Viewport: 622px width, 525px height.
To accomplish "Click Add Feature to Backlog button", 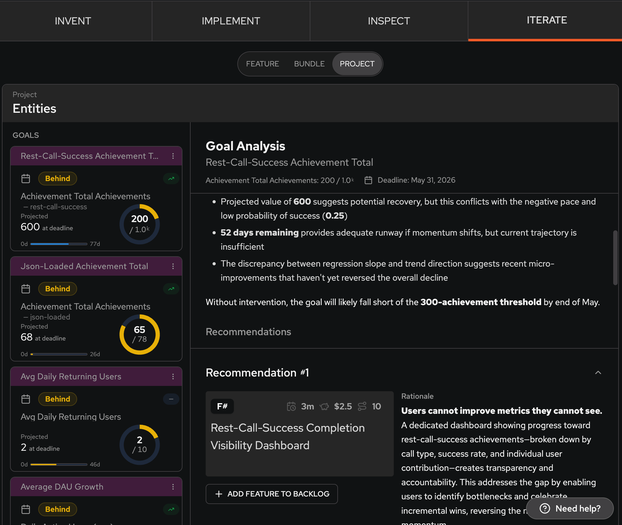I will tap(272, 494).
